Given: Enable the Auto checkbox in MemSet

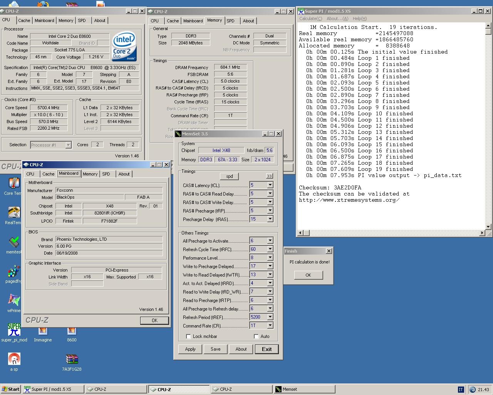Looking at the screenshot, I should [x=256, y=336].
